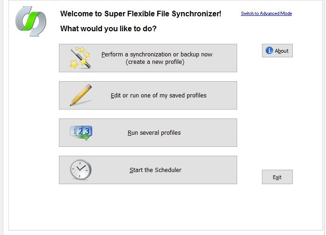Click the numbered 1-2-3 arrow icon

[x=81, y=132]
